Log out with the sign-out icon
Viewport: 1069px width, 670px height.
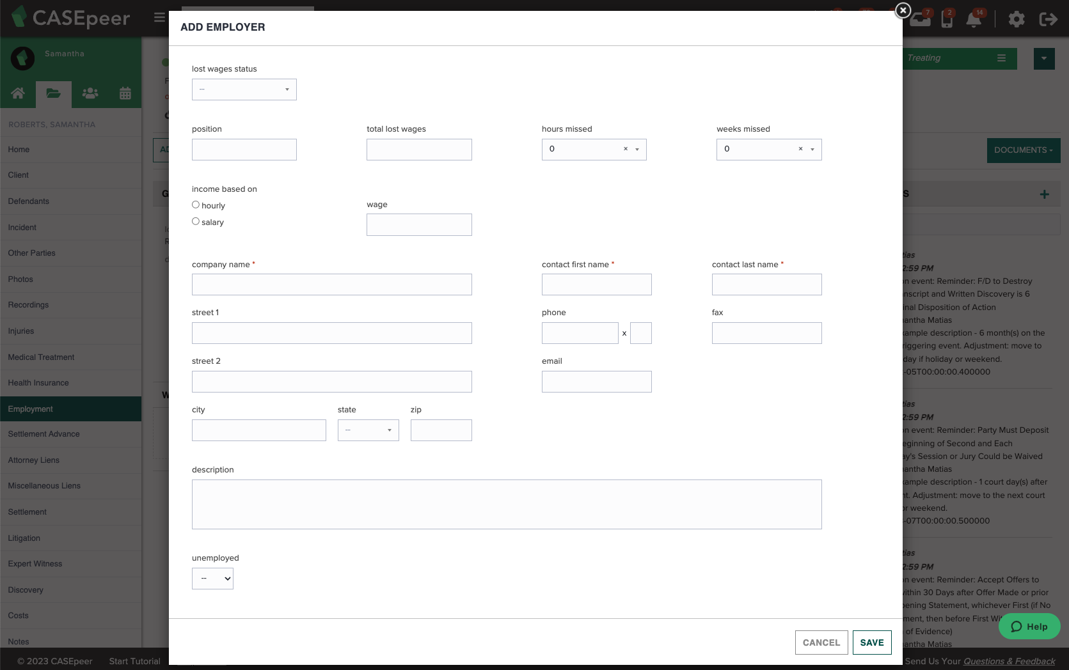tap(1049, 19)
